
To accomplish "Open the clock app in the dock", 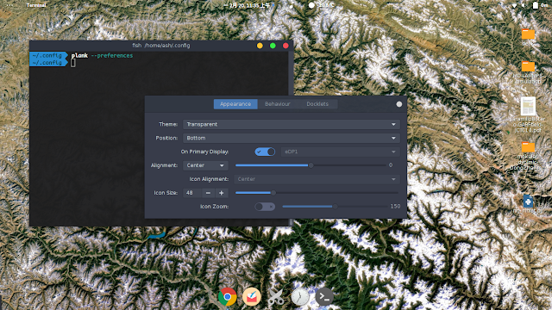I will tap(300, 297).
